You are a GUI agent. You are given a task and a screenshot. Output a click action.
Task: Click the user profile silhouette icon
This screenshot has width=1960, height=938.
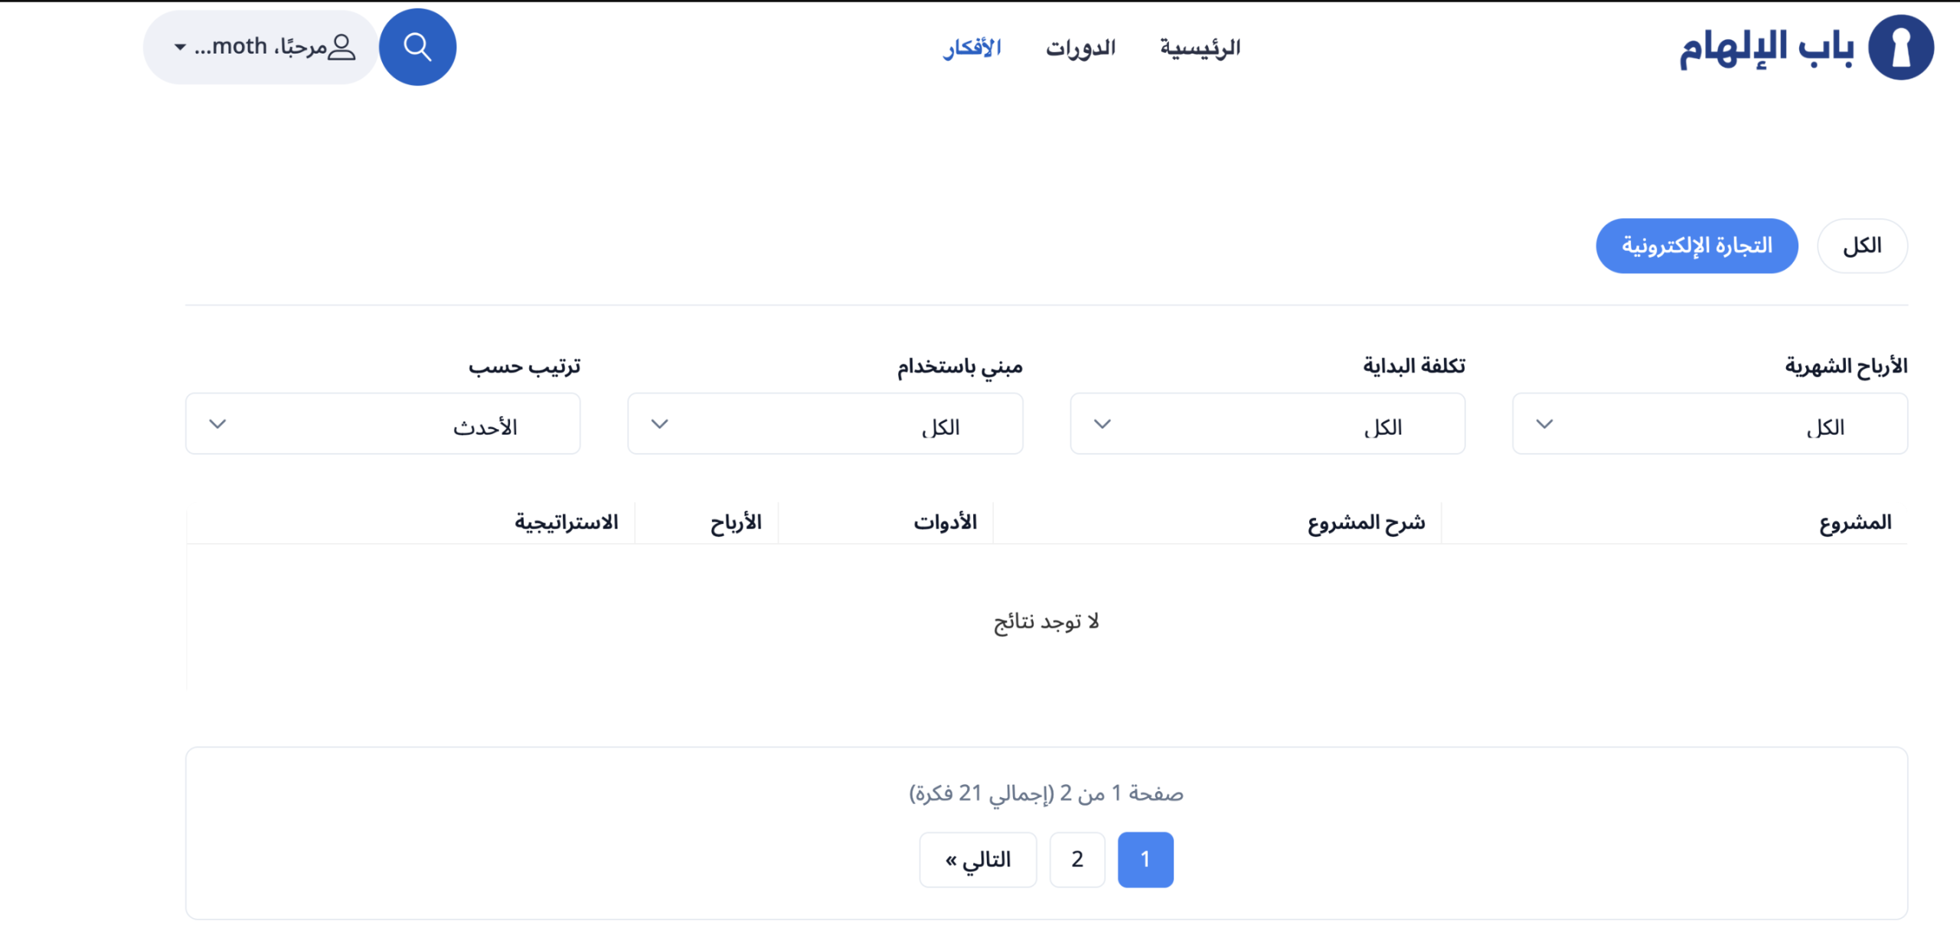pyautogui.click(x=341, y=47)
